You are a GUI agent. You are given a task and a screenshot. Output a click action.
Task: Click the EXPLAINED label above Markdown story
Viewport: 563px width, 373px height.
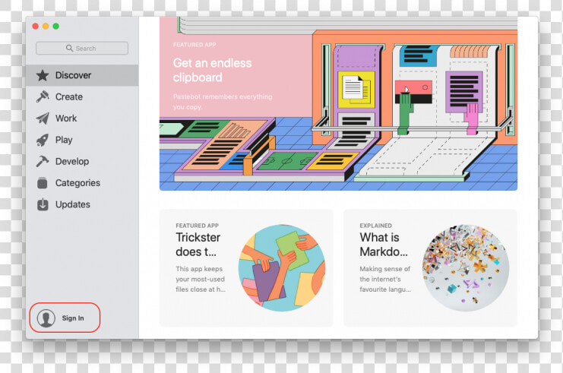click(x=375, y=226)
